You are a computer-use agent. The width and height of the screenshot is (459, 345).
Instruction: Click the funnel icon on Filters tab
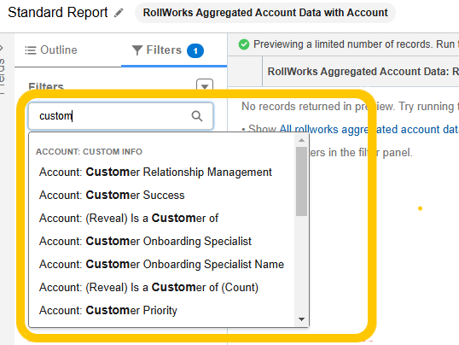point(137,50)
